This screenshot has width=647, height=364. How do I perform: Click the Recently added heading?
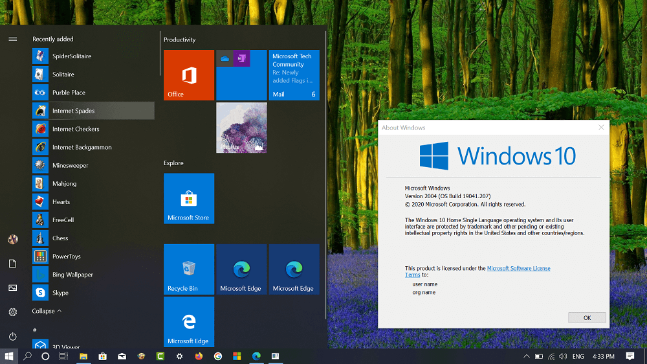click(x=53, y=39)
